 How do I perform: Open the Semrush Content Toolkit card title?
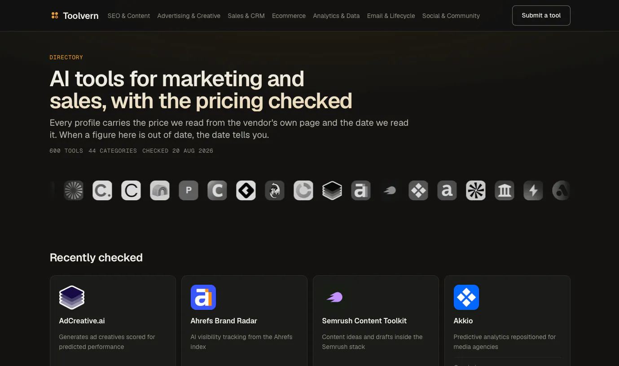[364, 321]
